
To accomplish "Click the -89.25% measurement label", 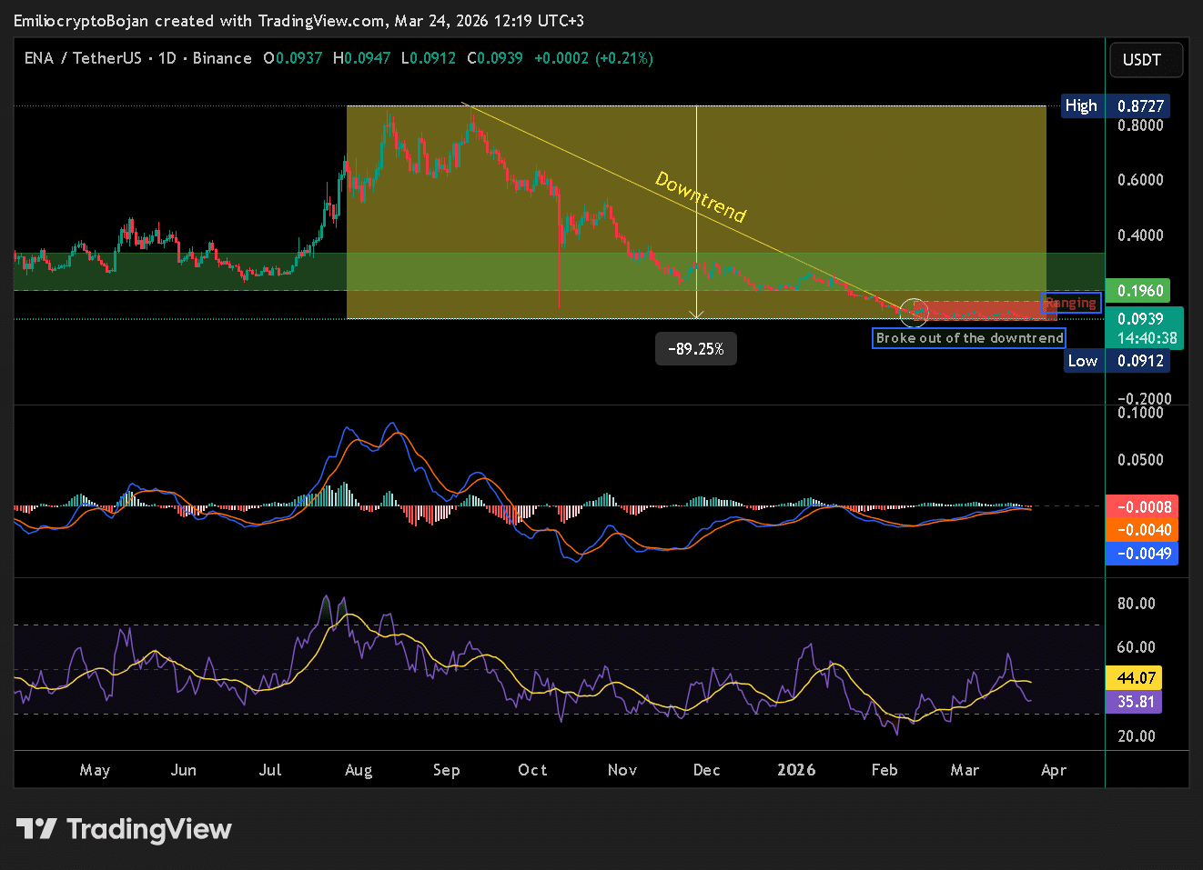I will tap(696, 349).
